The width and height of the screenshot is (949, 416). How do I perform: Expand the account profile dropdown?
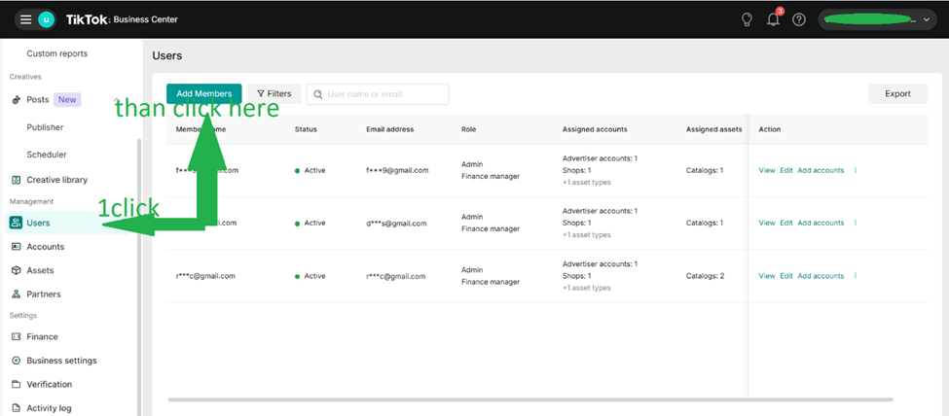(x=927, y=19)
